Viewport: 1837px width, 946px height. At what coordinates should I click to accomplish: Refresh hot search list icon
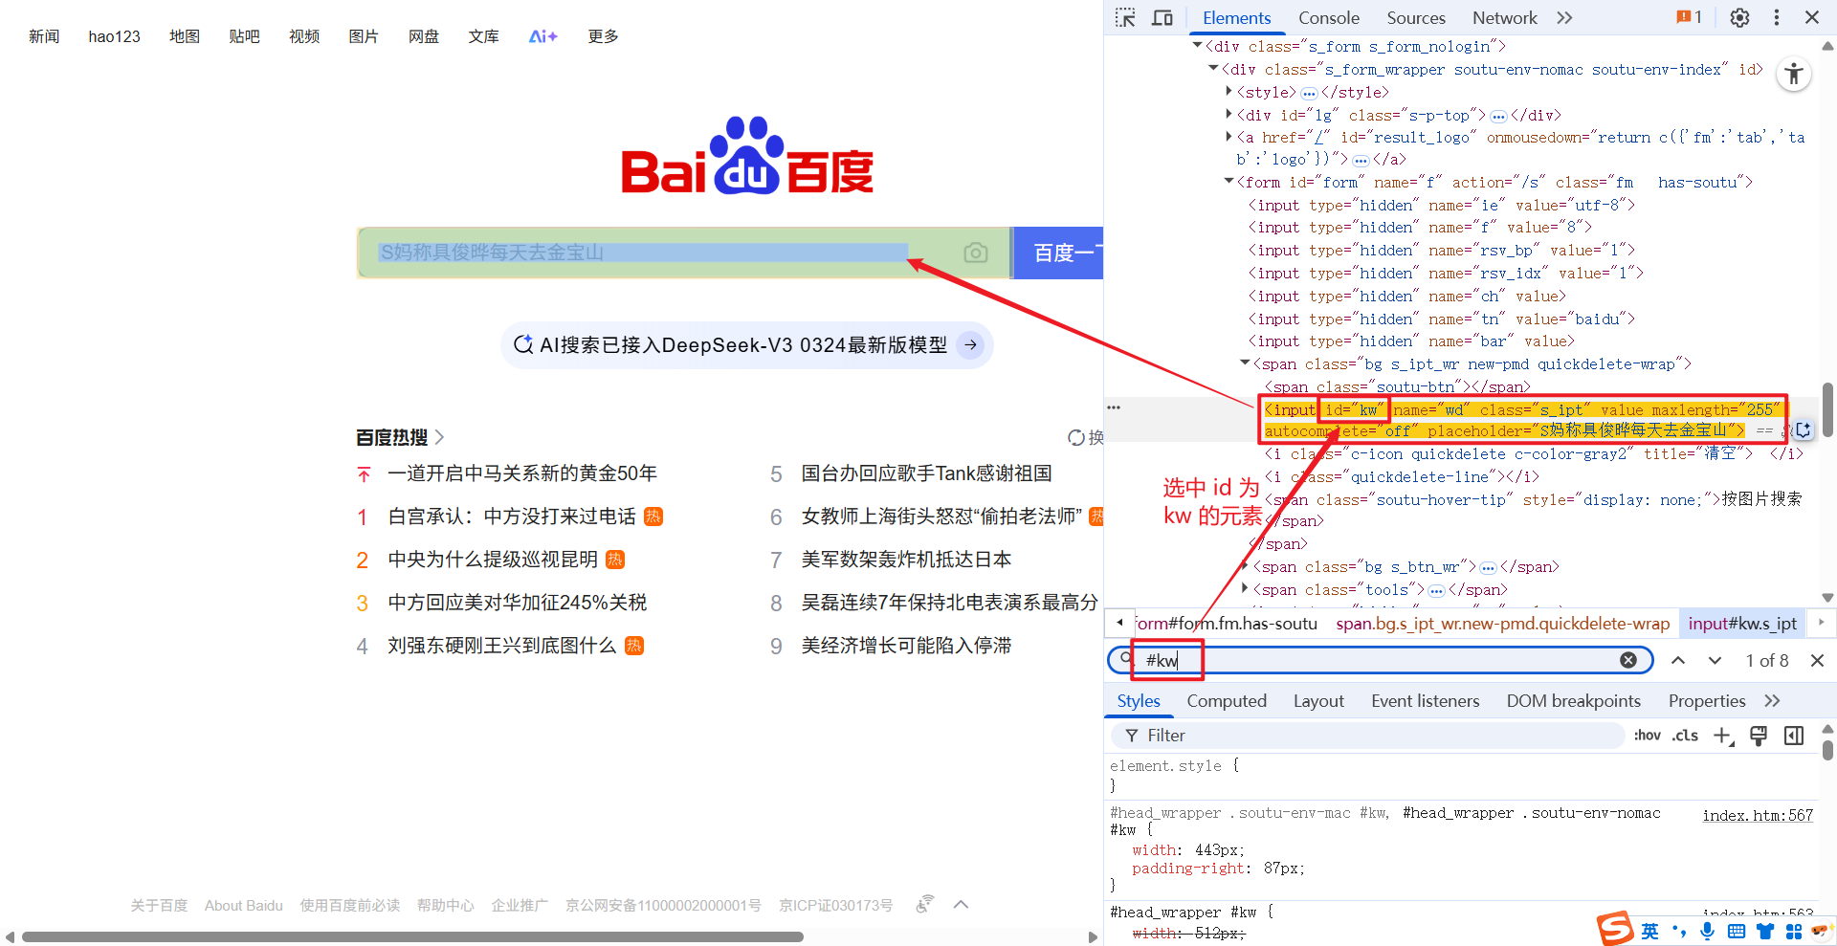coord(1076,437)
